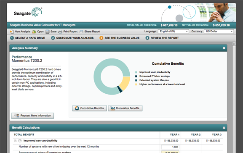
Task: Click the New Analysis label
Action: (22, 32)
